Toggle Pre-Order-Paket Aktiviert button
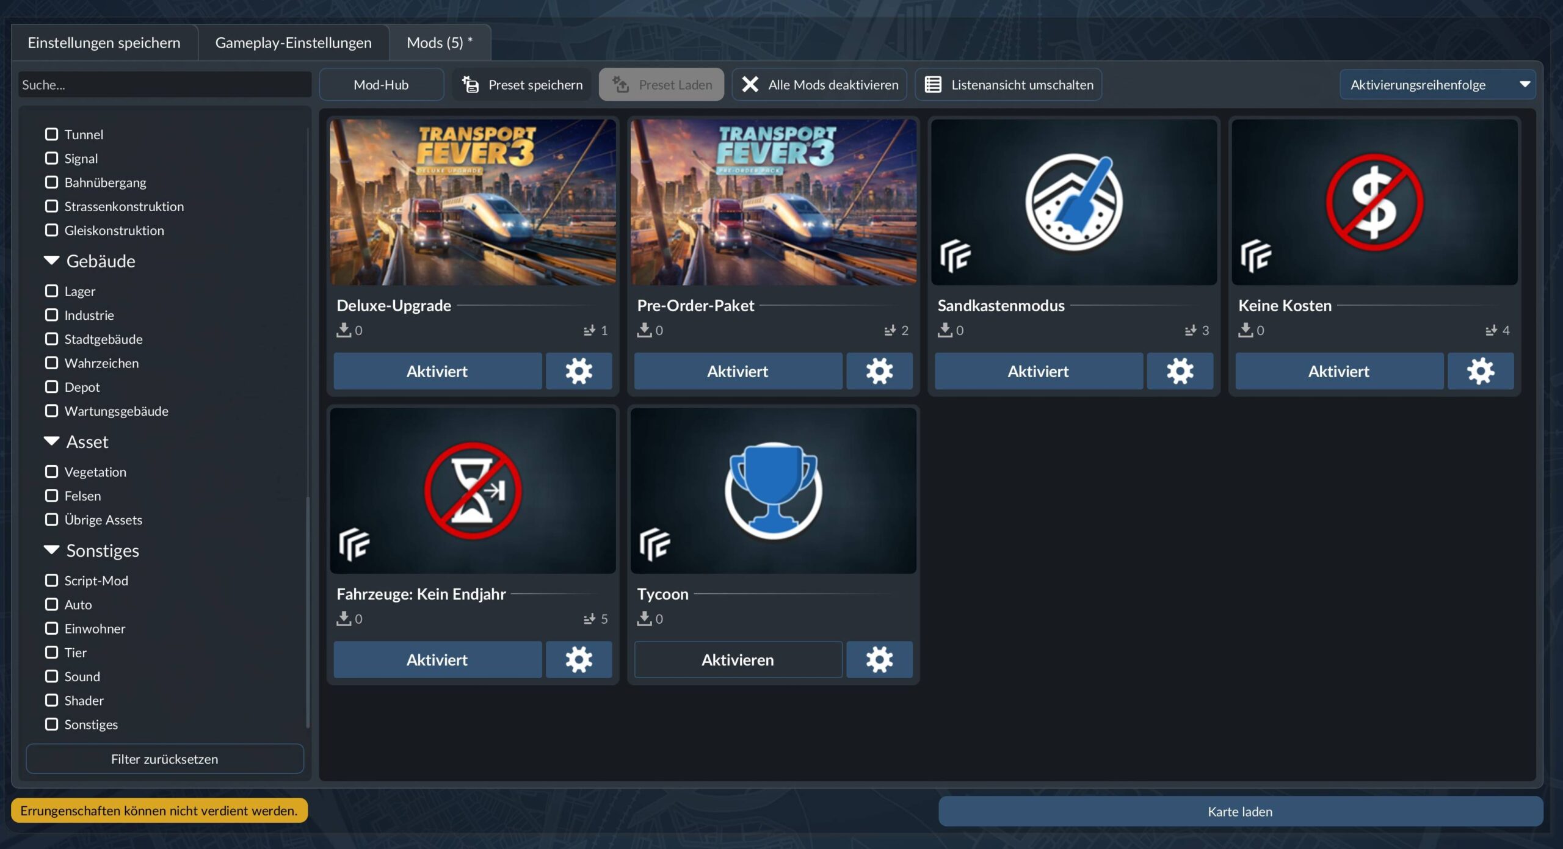Screen dimensions: 1563x849 pos(738,371)
